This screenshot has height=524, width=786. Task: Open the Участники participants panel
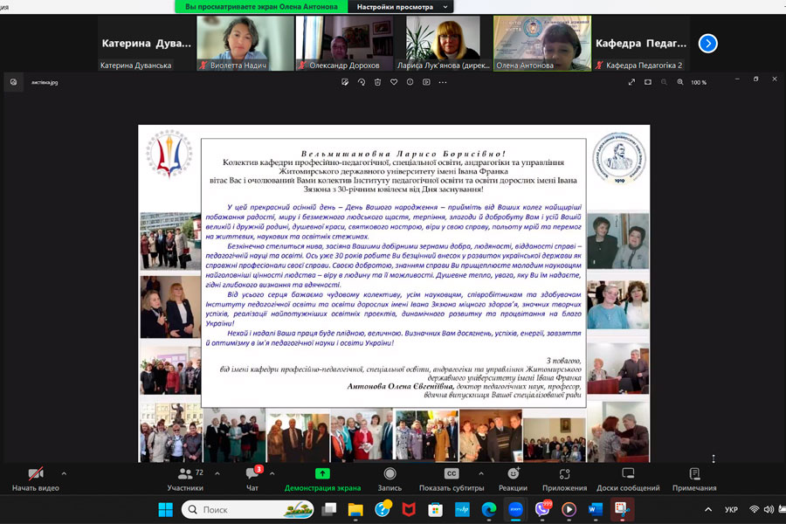pos(185,479)
